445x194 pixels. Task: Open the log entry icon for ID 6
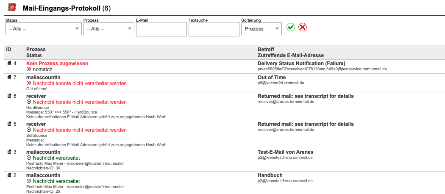point(9,96)
